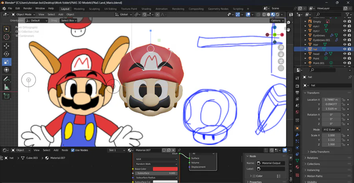Open the Particles properties tab
The image size is (354, 183).
(x=297, y=141)
